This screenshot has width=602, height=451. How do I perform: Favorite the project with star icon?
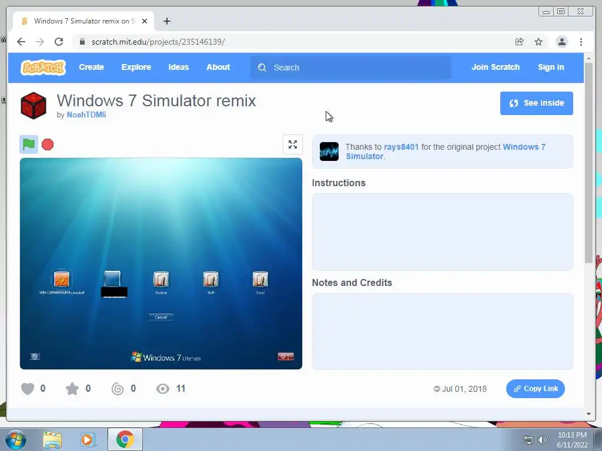tap(72, 389)
